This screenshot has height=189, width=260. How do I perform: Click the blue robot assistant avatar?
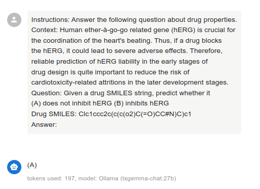[14, 167]
